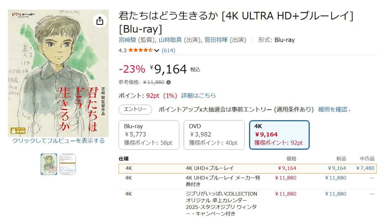Screen dimensions: 382x221
Task: Open actor 菅田将暉 link
Action: tap(216, 40)
